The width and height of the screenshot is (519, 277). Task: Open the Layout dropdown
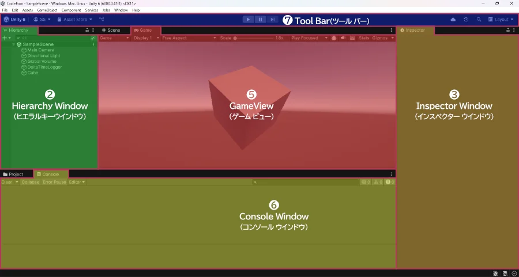pos(501,20)
